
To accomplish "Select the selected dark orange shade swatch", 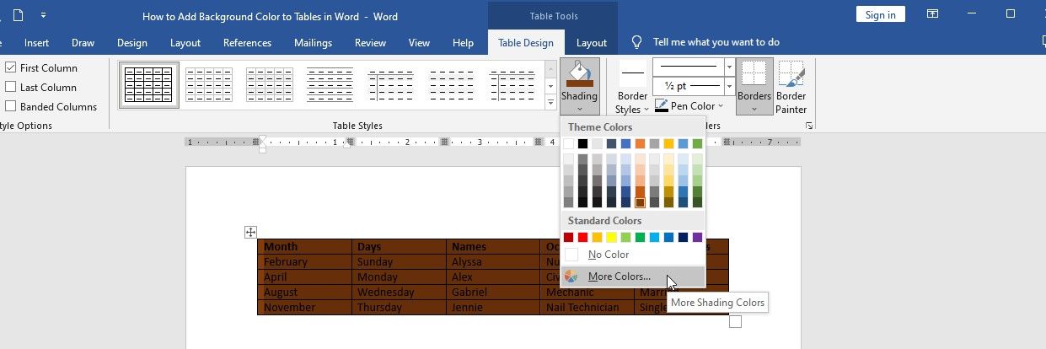I will coord(641,202).
